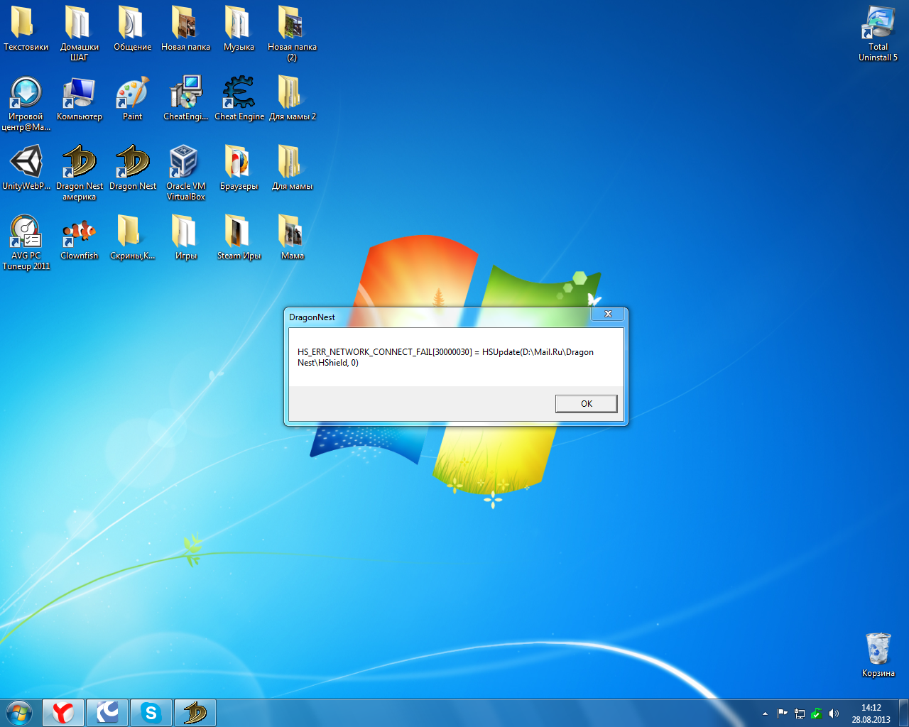909x727 pixels.
Task: Open Skype from the taskbar
Action: click(x=151, y=713)
